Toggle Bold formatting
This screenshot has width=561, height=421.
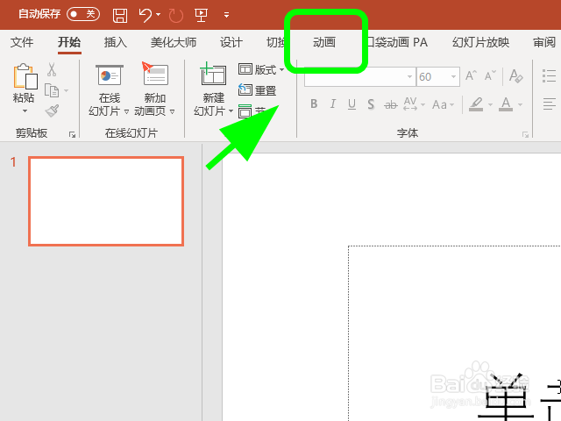point(314,104)
